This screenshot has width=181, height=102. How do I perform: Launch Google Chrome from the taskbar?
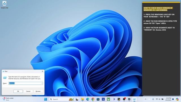pos(93,99)
